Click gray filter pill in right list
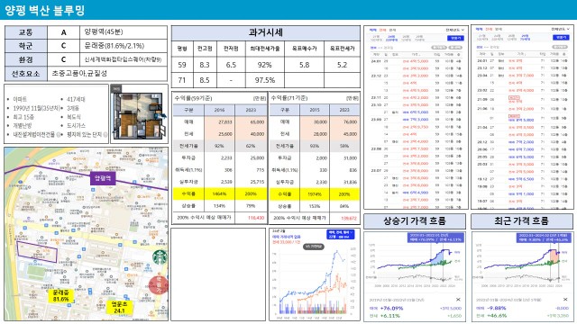The height and width of the screenshot is (324, 577). (x=560, y=47)
